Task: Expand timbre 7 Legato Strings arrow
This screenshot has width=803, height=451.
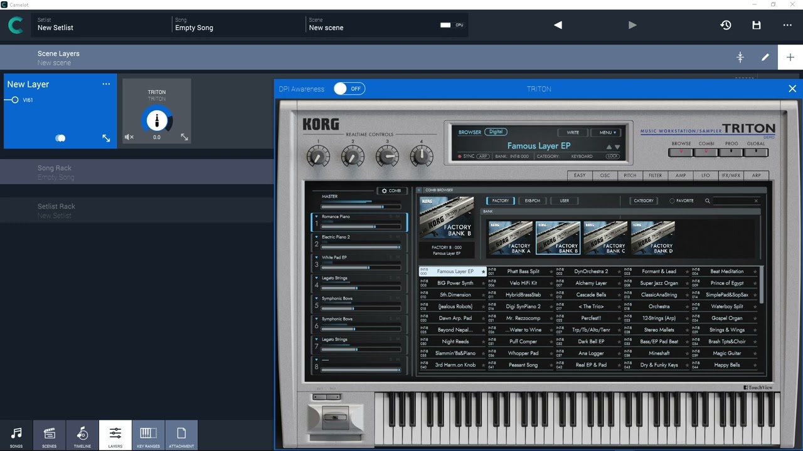Action: coord(316,340)
